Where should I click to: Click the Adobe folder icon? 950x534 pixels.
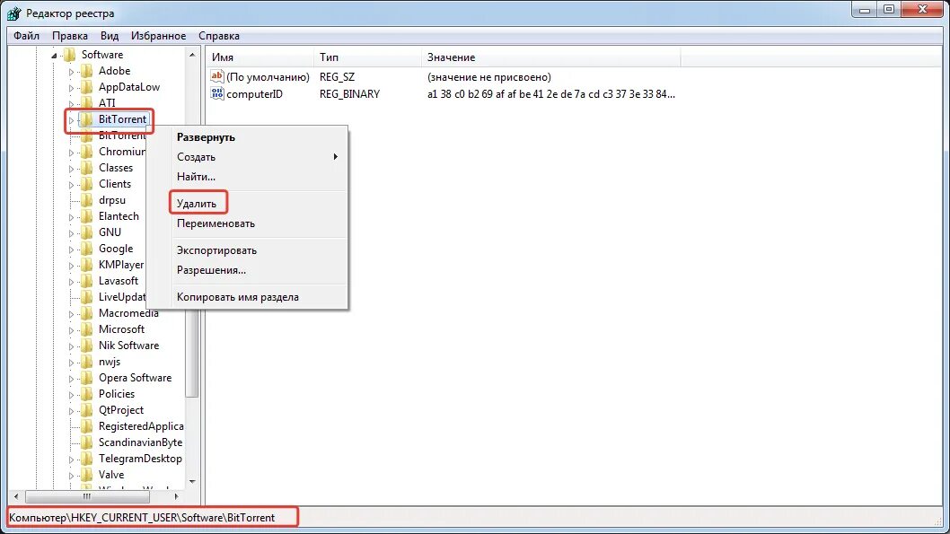coord(86,71)
